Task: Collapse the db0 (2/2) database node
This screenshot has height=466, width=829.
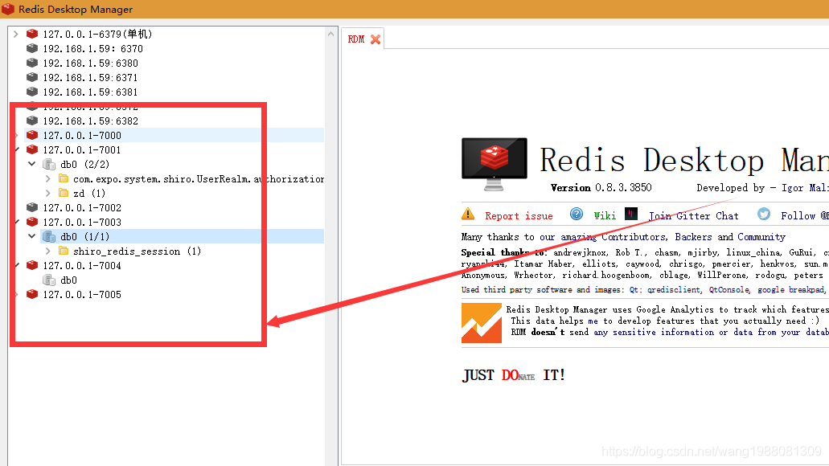Action: [31, 165]
